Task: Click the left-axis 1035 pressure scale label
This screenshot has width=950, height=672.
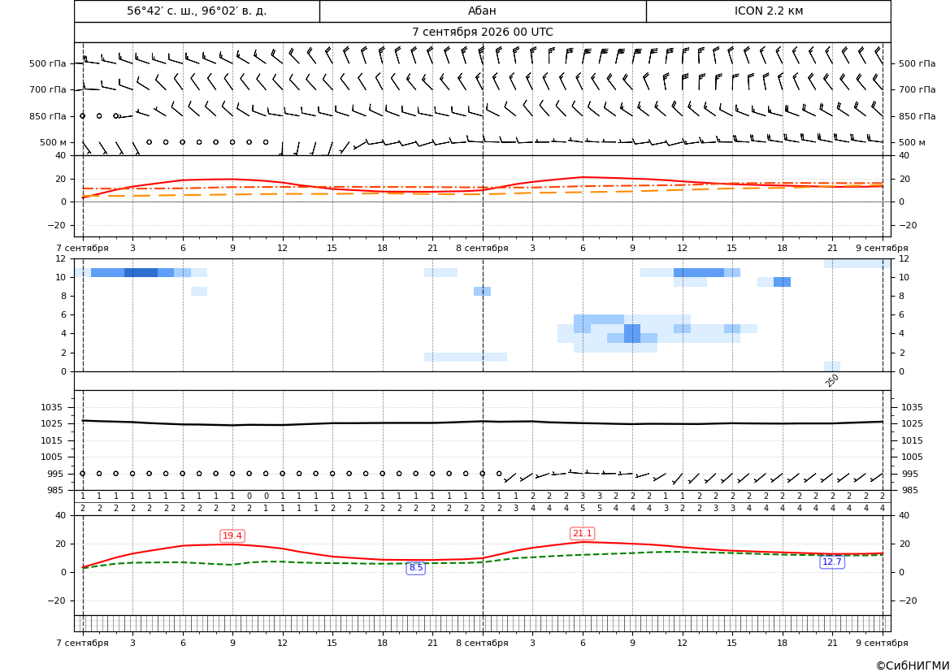Action: (50, 407)
